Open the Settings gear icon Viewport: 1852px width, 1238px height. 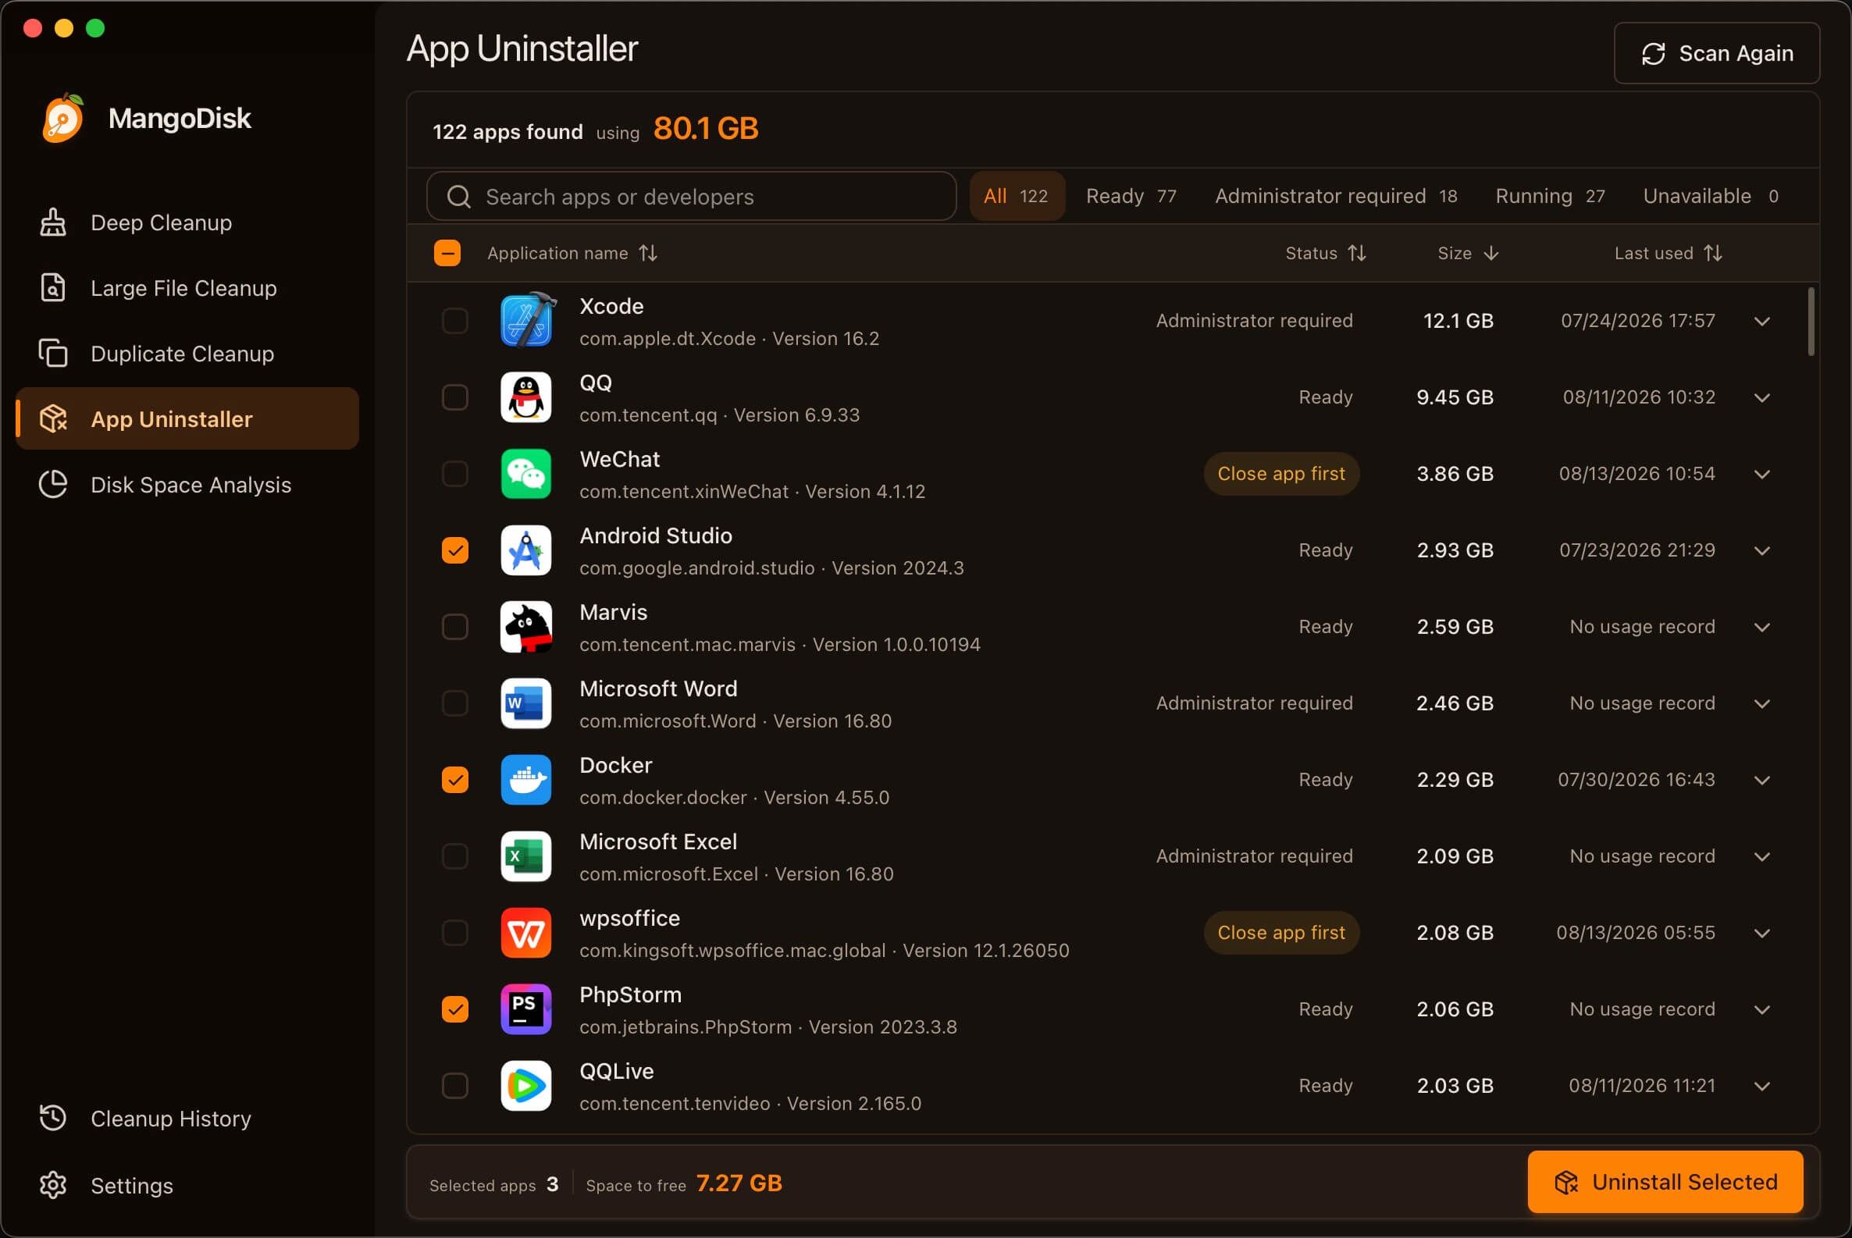53,1186
